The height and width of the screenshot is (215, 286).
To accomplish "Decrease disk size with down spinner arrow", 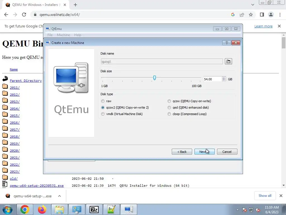I will point(224,80).
